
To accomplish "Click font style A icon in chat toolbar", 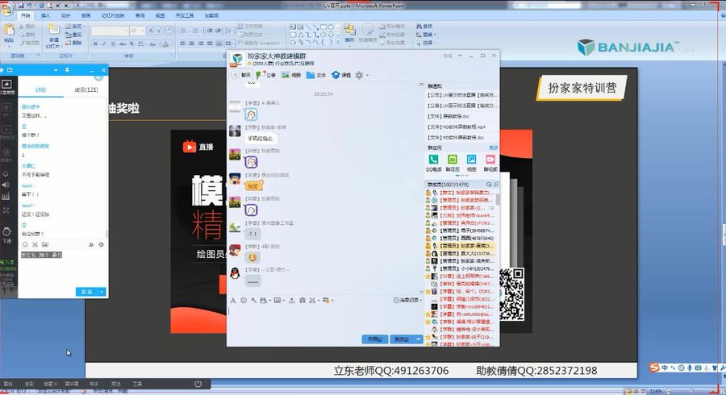I will 233,300.
